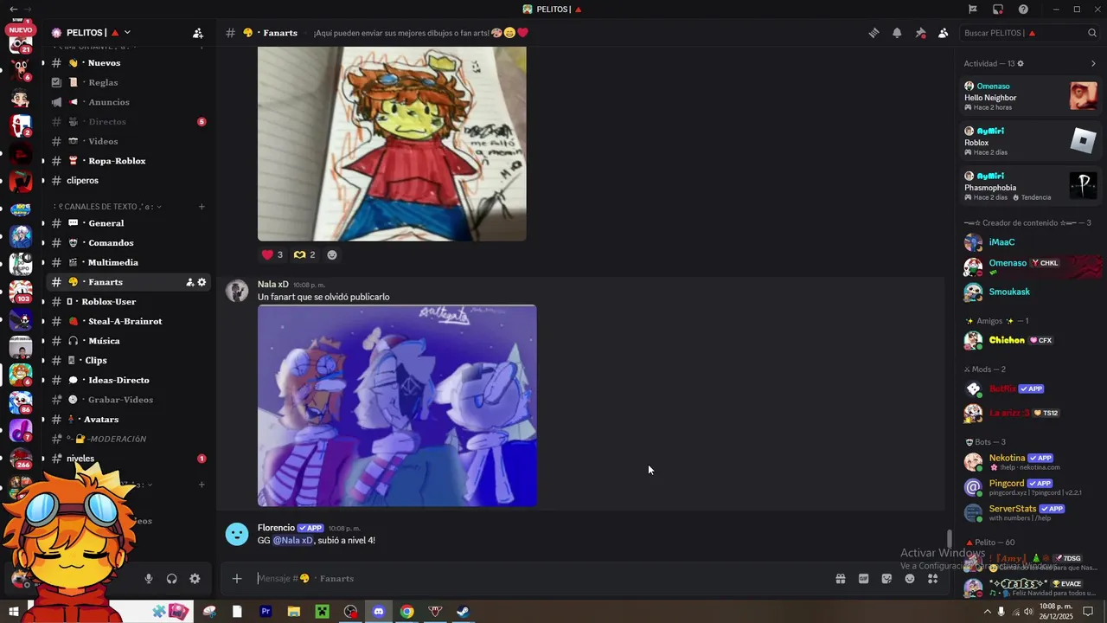Open the apps launcher icon in message bar
This screenshot has width=1107, height=623.
[x=933, y=578]
